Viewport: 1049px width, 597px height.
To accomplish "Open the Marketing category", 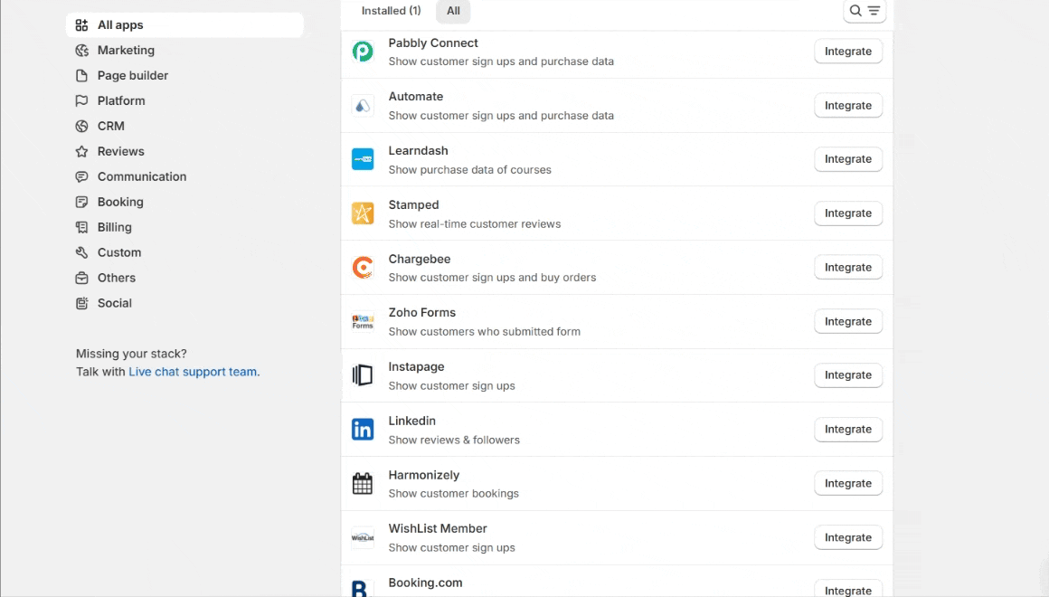I will [x=126, y=50].
